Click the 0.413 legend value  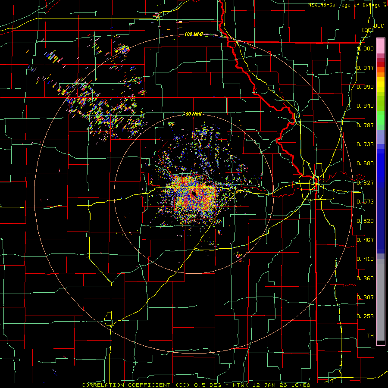(x=365, y=259)
